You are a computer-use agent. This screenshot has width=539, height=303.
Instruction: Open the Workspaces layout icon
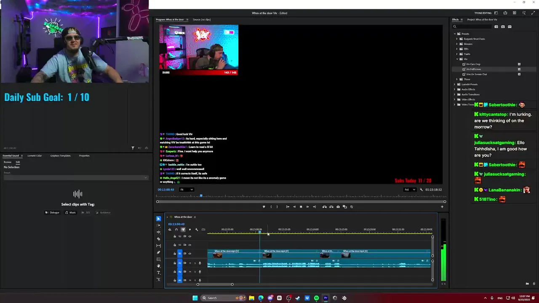[496, 13]
